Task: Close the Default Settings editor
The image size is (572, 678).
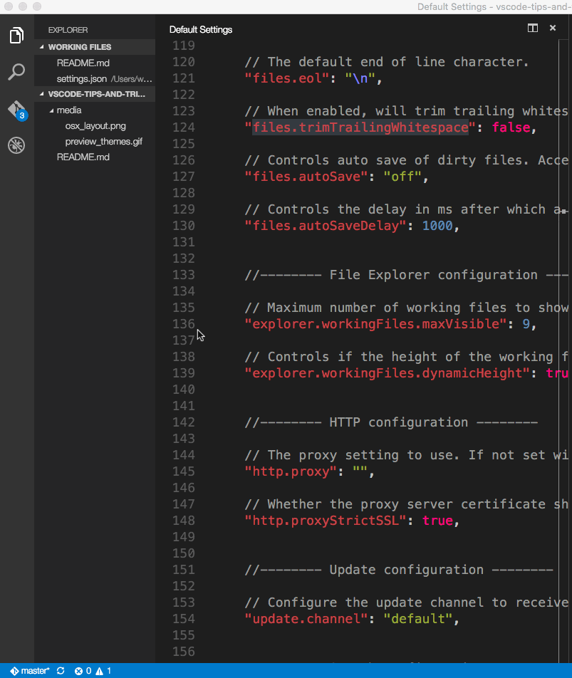Action: click(553, 28)
